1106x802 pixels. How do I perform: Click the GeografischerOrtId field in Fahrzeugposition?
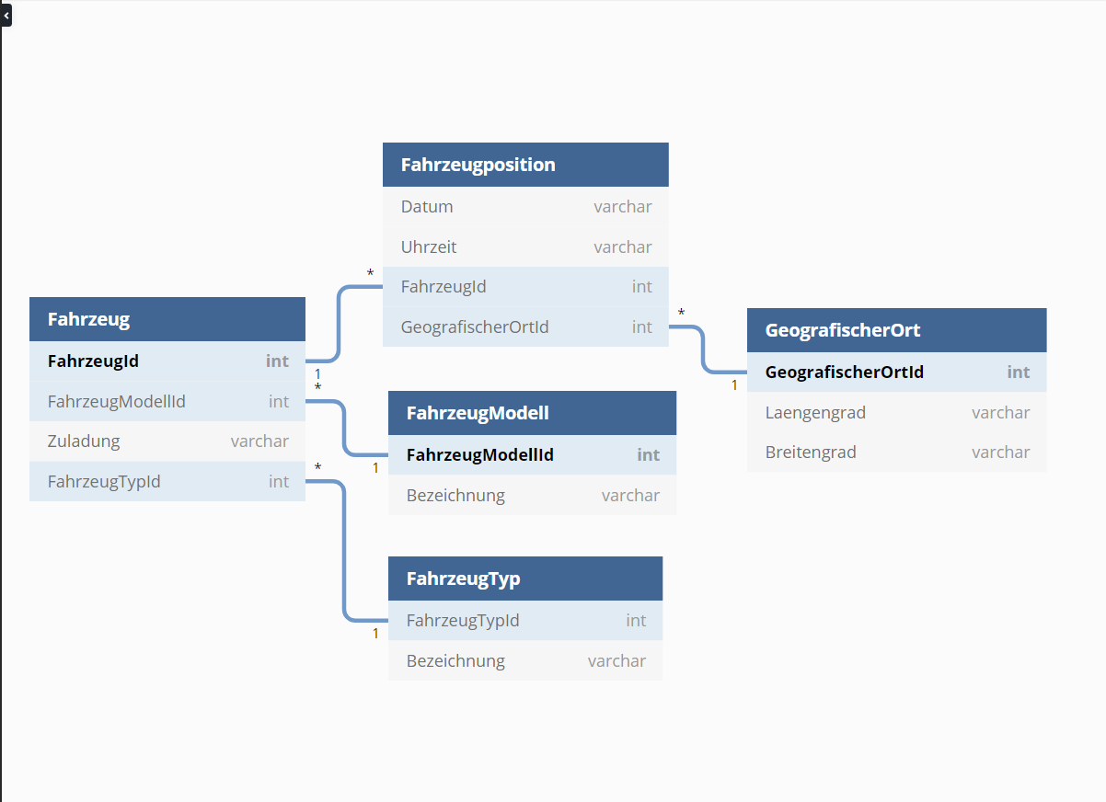tap(525, 327)
